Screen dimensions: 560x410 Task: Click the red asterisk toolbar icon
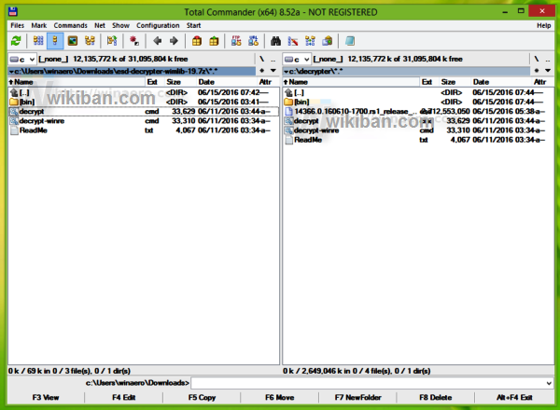click(133, 41)
